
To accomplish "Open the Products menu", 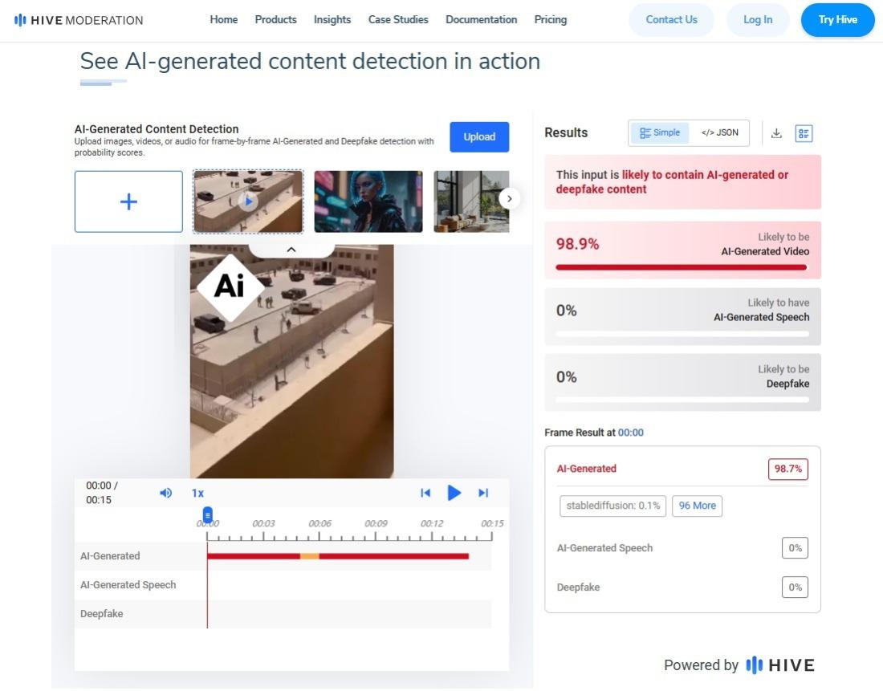I will tap(275, 20).
